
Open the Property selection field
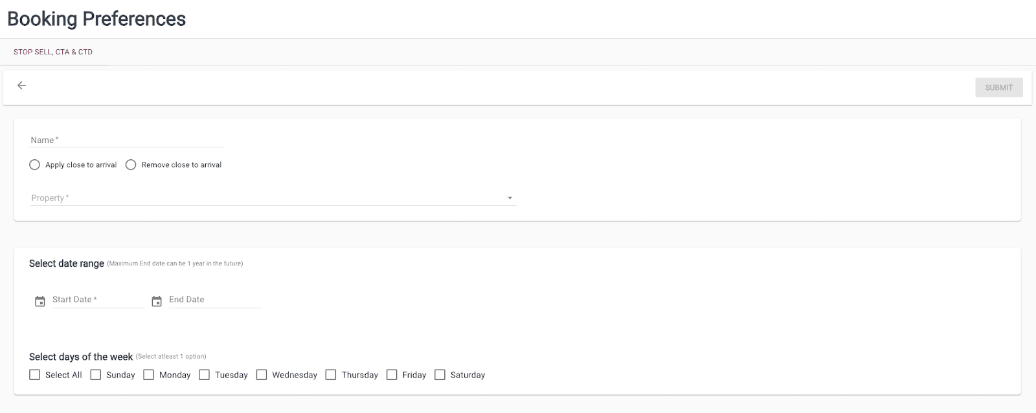point(265,198)
